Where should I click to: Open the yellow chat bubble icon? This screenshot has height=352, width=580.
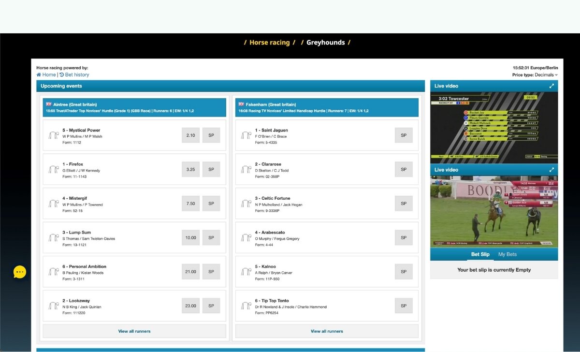point(20,272)
